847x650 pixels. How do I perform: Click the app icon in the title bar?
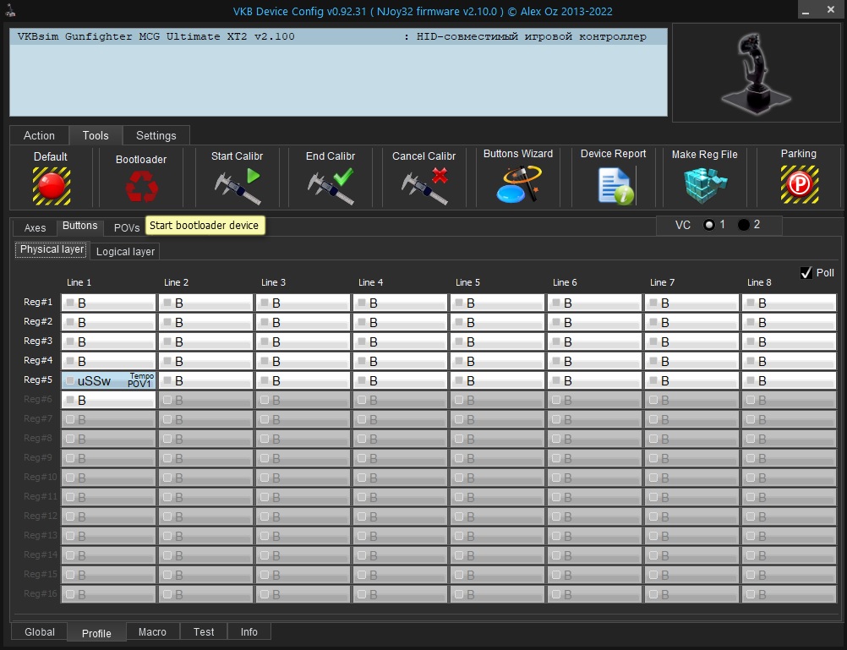point(10,10)
